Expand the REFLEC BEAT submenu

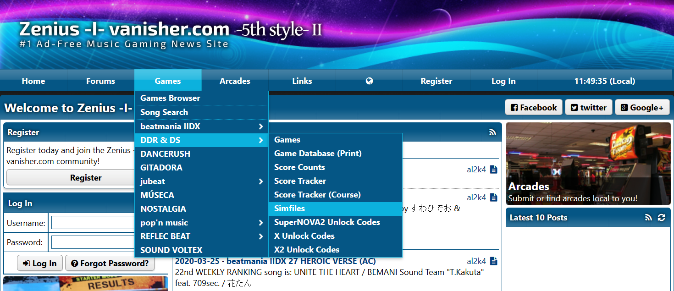tap(201, 236)
